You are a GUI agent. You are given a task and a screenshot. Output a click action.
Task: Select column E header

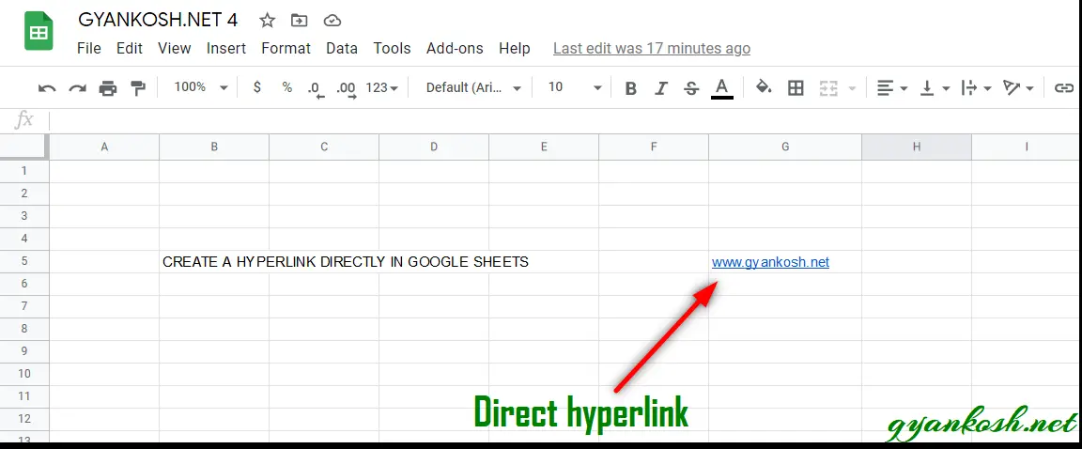point(544,147)
